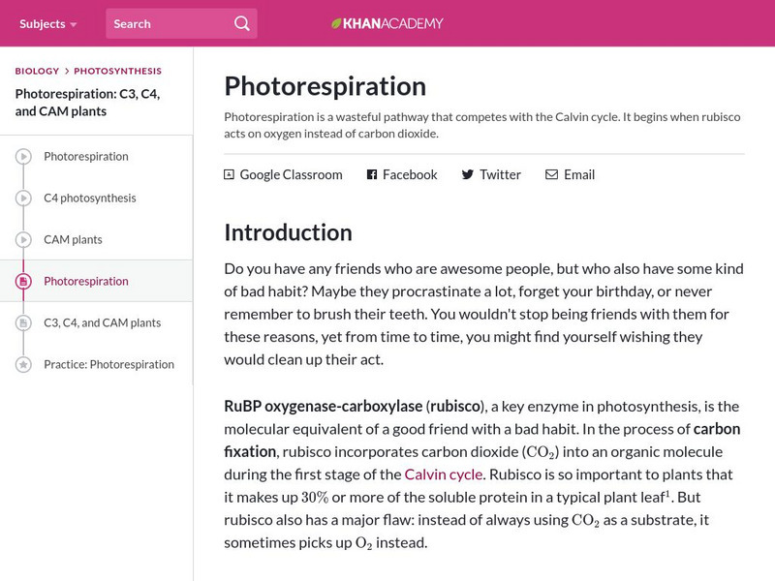Click the Khan Academy leaf logo
This screenshot has height=581, width=775.
click(x=337, y=23)
